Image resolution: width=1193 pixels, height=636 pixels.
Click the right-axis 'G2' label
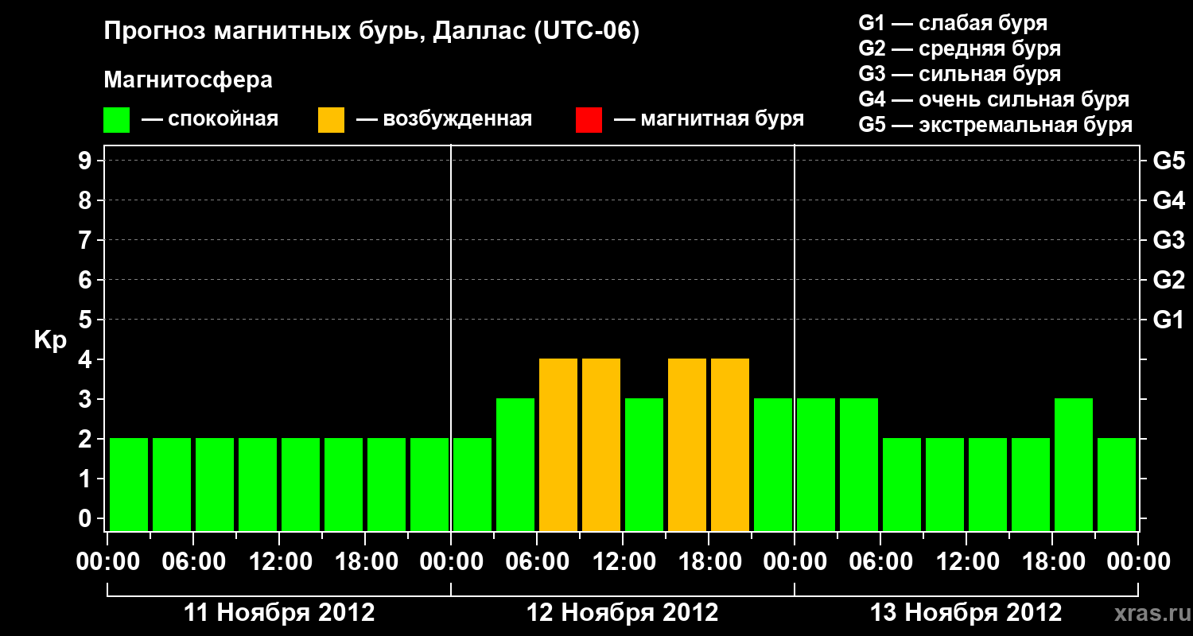point(1168,280)
